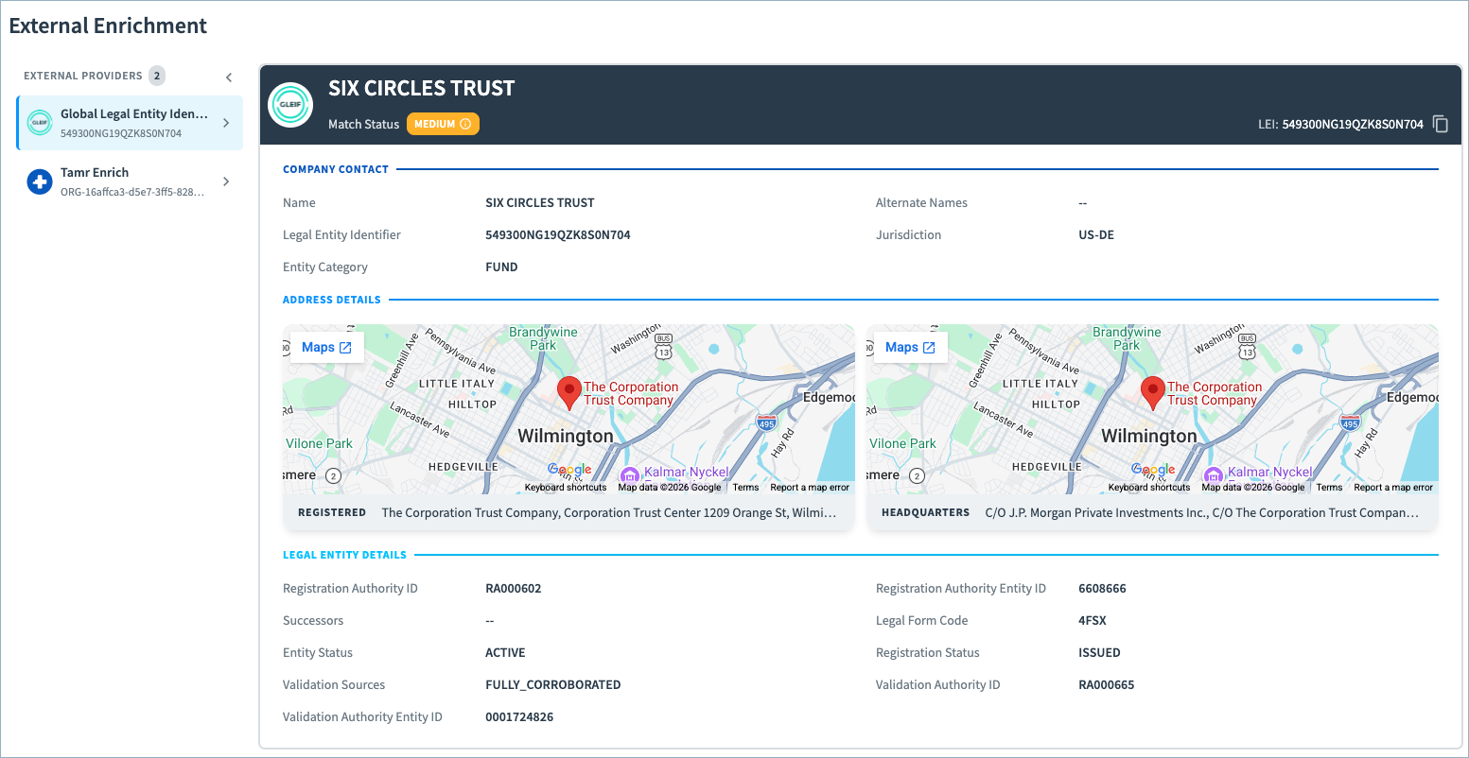Click the SIX CIRCLES TRUST header title
Image resolution: width=1469 pixels, height=758 pixels.
[x=421, y=88]
